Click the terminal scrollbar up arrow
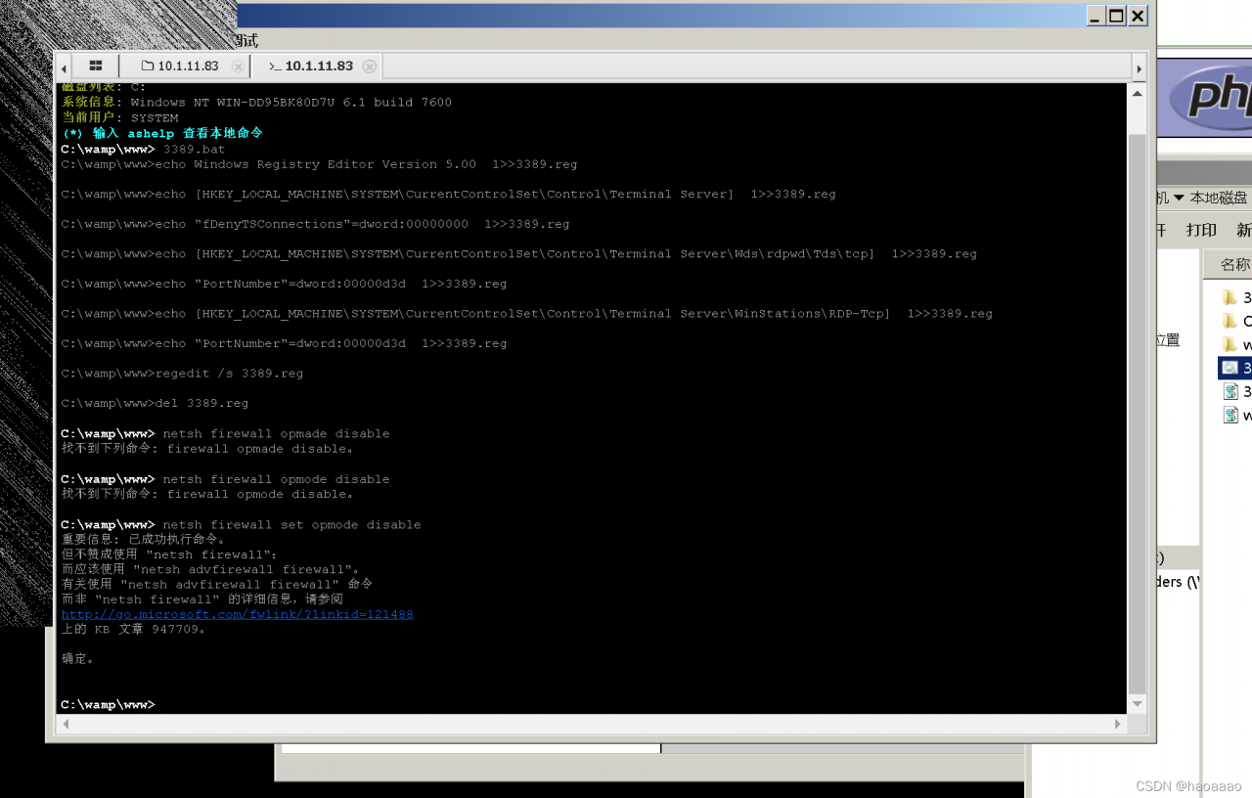This screenshot has width=1252, height=798. click(1137, 93)
